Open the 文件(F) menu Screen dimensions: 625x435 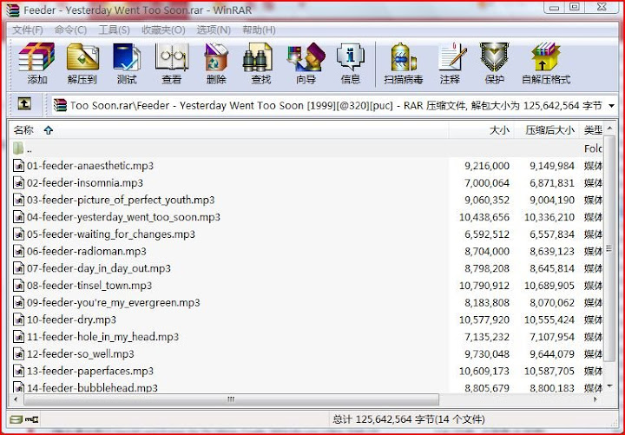pos(28,30)
